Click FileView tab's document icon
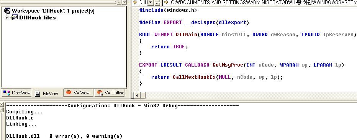357x140 pixels. [38, 94]
